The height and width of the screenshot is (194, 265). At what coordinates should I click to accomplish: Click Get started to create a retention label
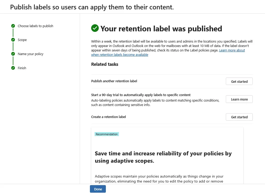pyautogui.click(x=239, y=117)
